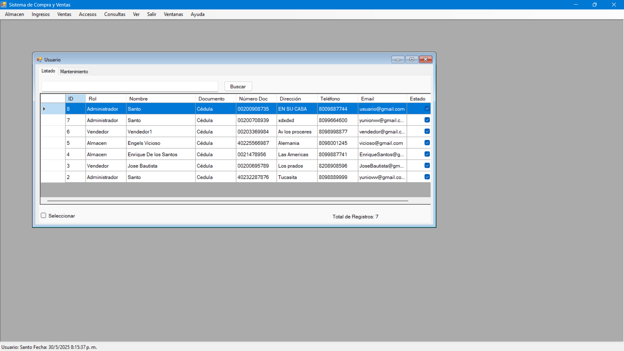Uncheck Estado for user Jose Bautista
The width and height of the screenshot is (624, 351).
[x=427, y=165]
